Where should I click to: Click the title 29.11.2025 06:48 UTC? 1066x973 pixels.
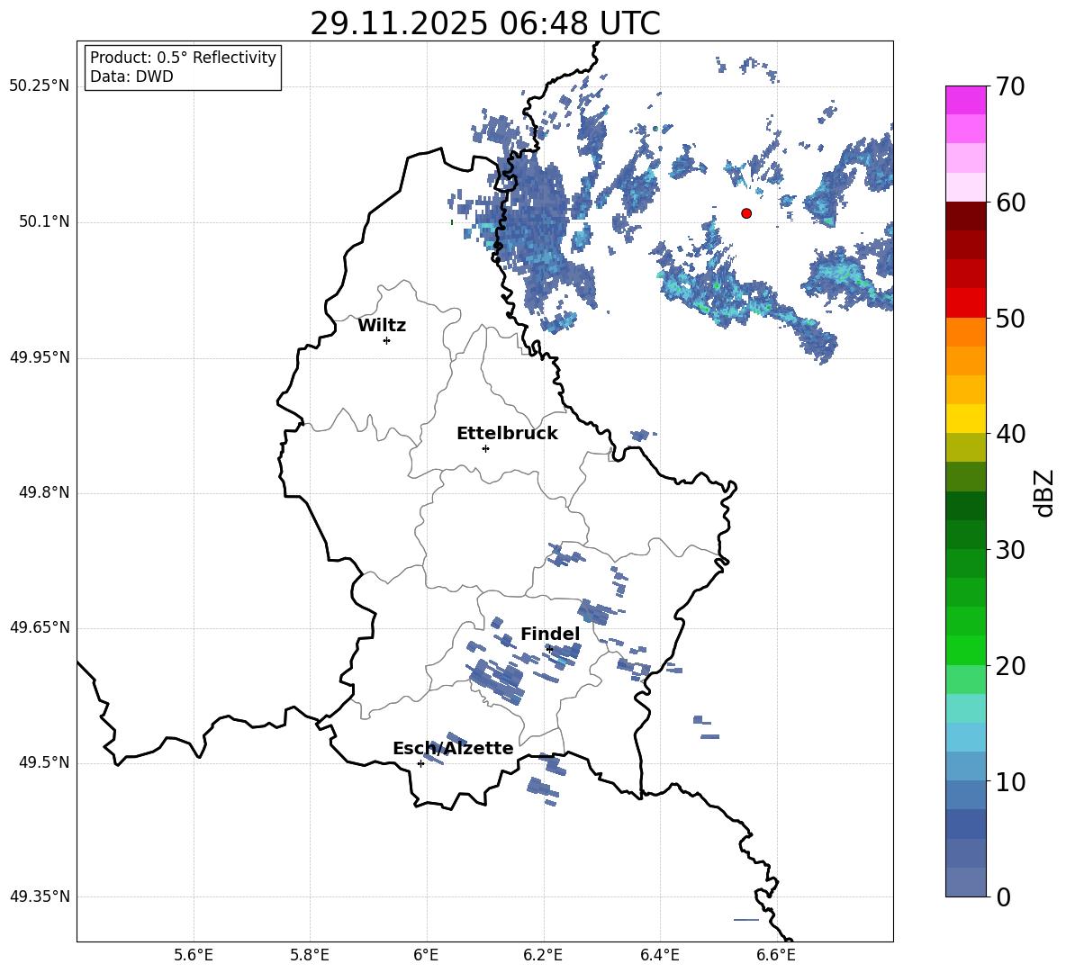[485, 23]
